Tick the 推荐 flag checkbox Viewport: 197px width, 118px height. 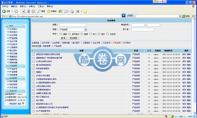pyautogui.click(x=82, y=34)
